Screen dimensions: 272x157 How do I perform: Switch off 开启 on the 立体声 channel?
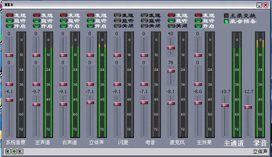pos(90,26)
